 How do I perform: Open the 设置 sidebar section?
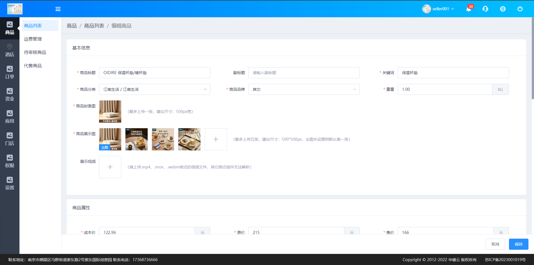[10, 184]
